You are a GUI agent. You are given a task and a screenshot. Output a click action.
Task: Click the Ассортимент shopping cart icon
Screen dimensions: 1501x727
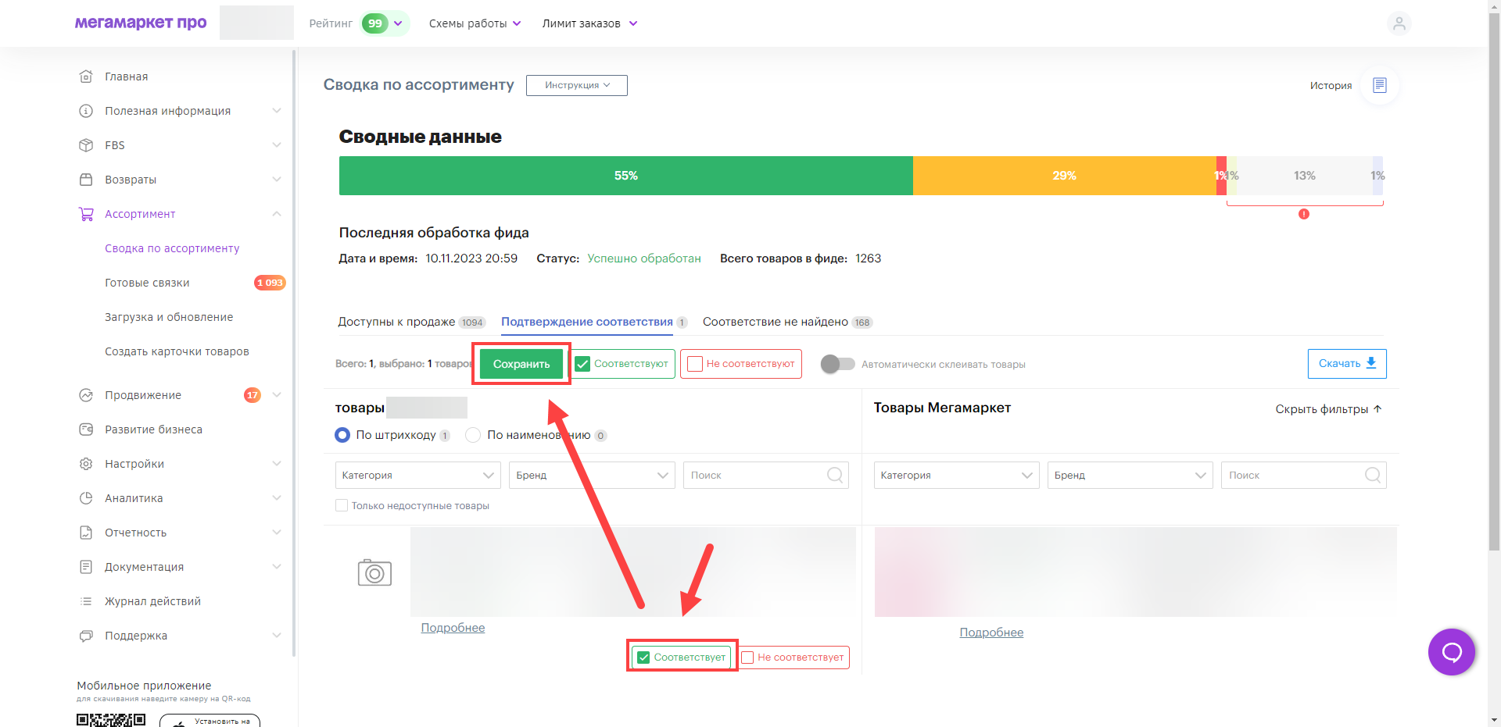coord(86,214)
